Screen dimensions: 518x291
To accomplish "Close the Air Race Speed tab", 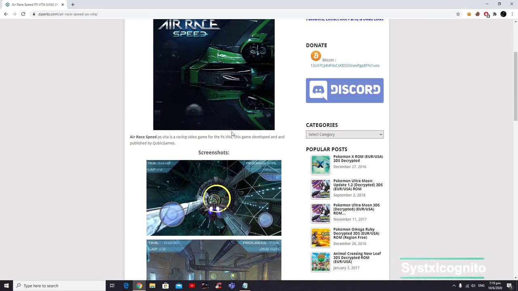I will pos(62,4).
